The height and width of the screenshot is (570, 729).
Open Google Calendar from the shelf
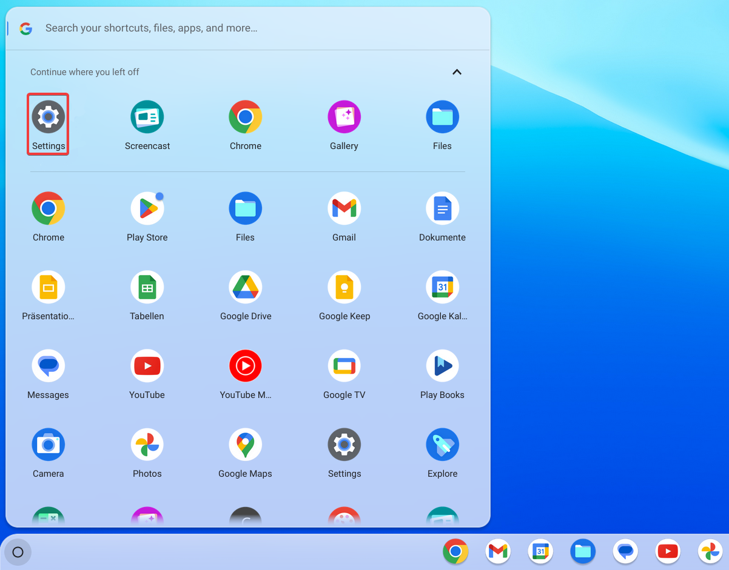coord(540,551)
